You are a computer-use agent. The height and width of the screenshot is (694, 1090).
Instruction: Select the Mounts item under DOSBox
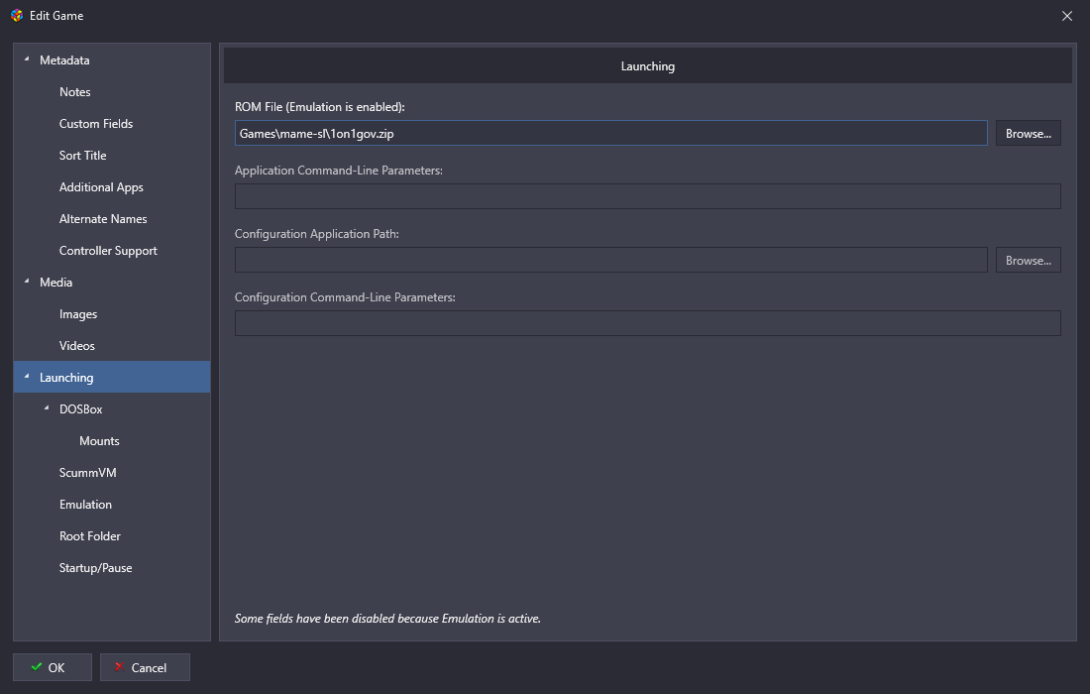99,441
